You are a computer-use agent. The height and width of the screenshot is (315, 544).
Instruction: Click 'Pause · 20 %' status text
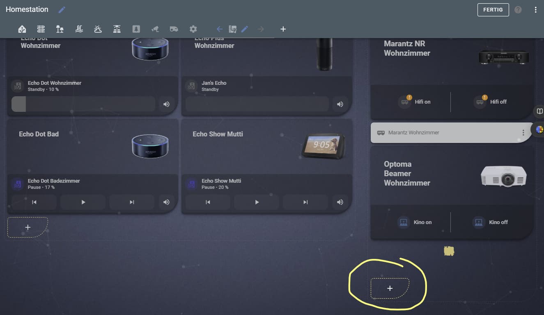[x=215, y=187]
